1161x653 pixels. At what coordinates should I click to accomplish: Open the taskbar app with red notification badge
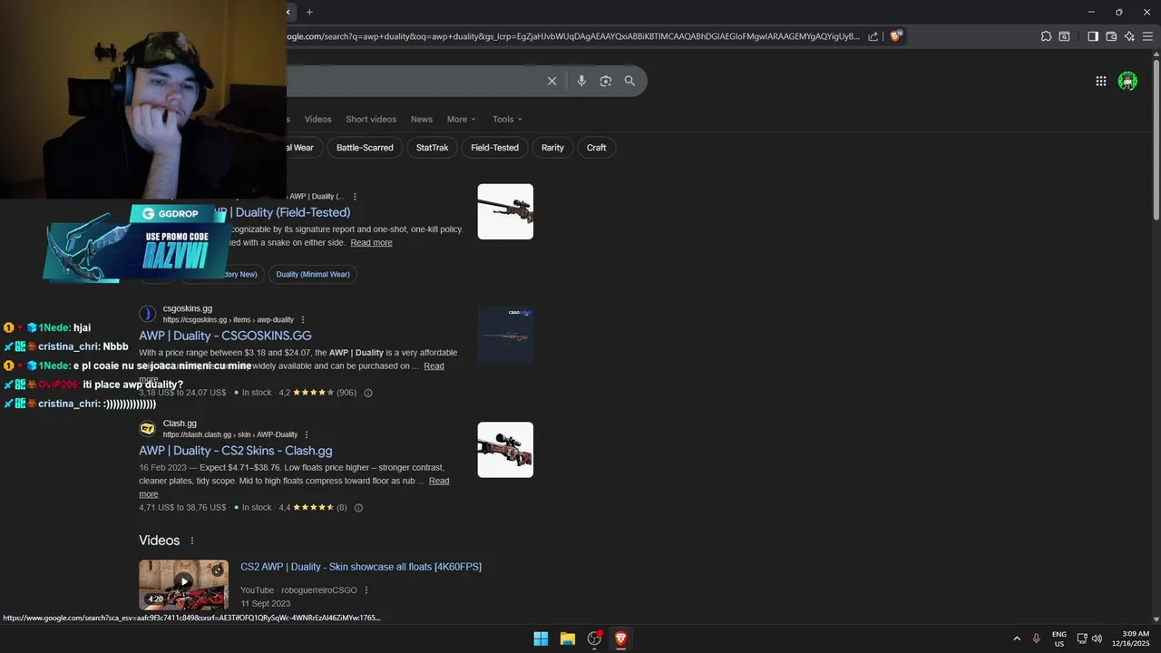594,638
